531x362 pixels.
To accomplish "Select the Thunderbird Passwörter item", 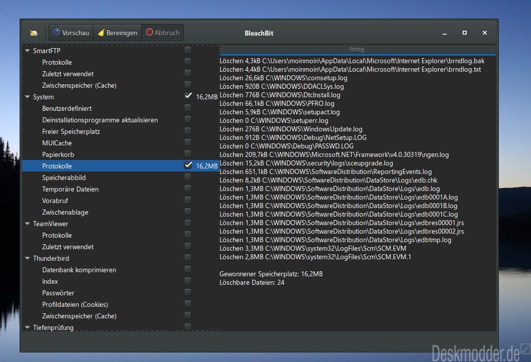I will pyautogui.click(x=58, y=293).
